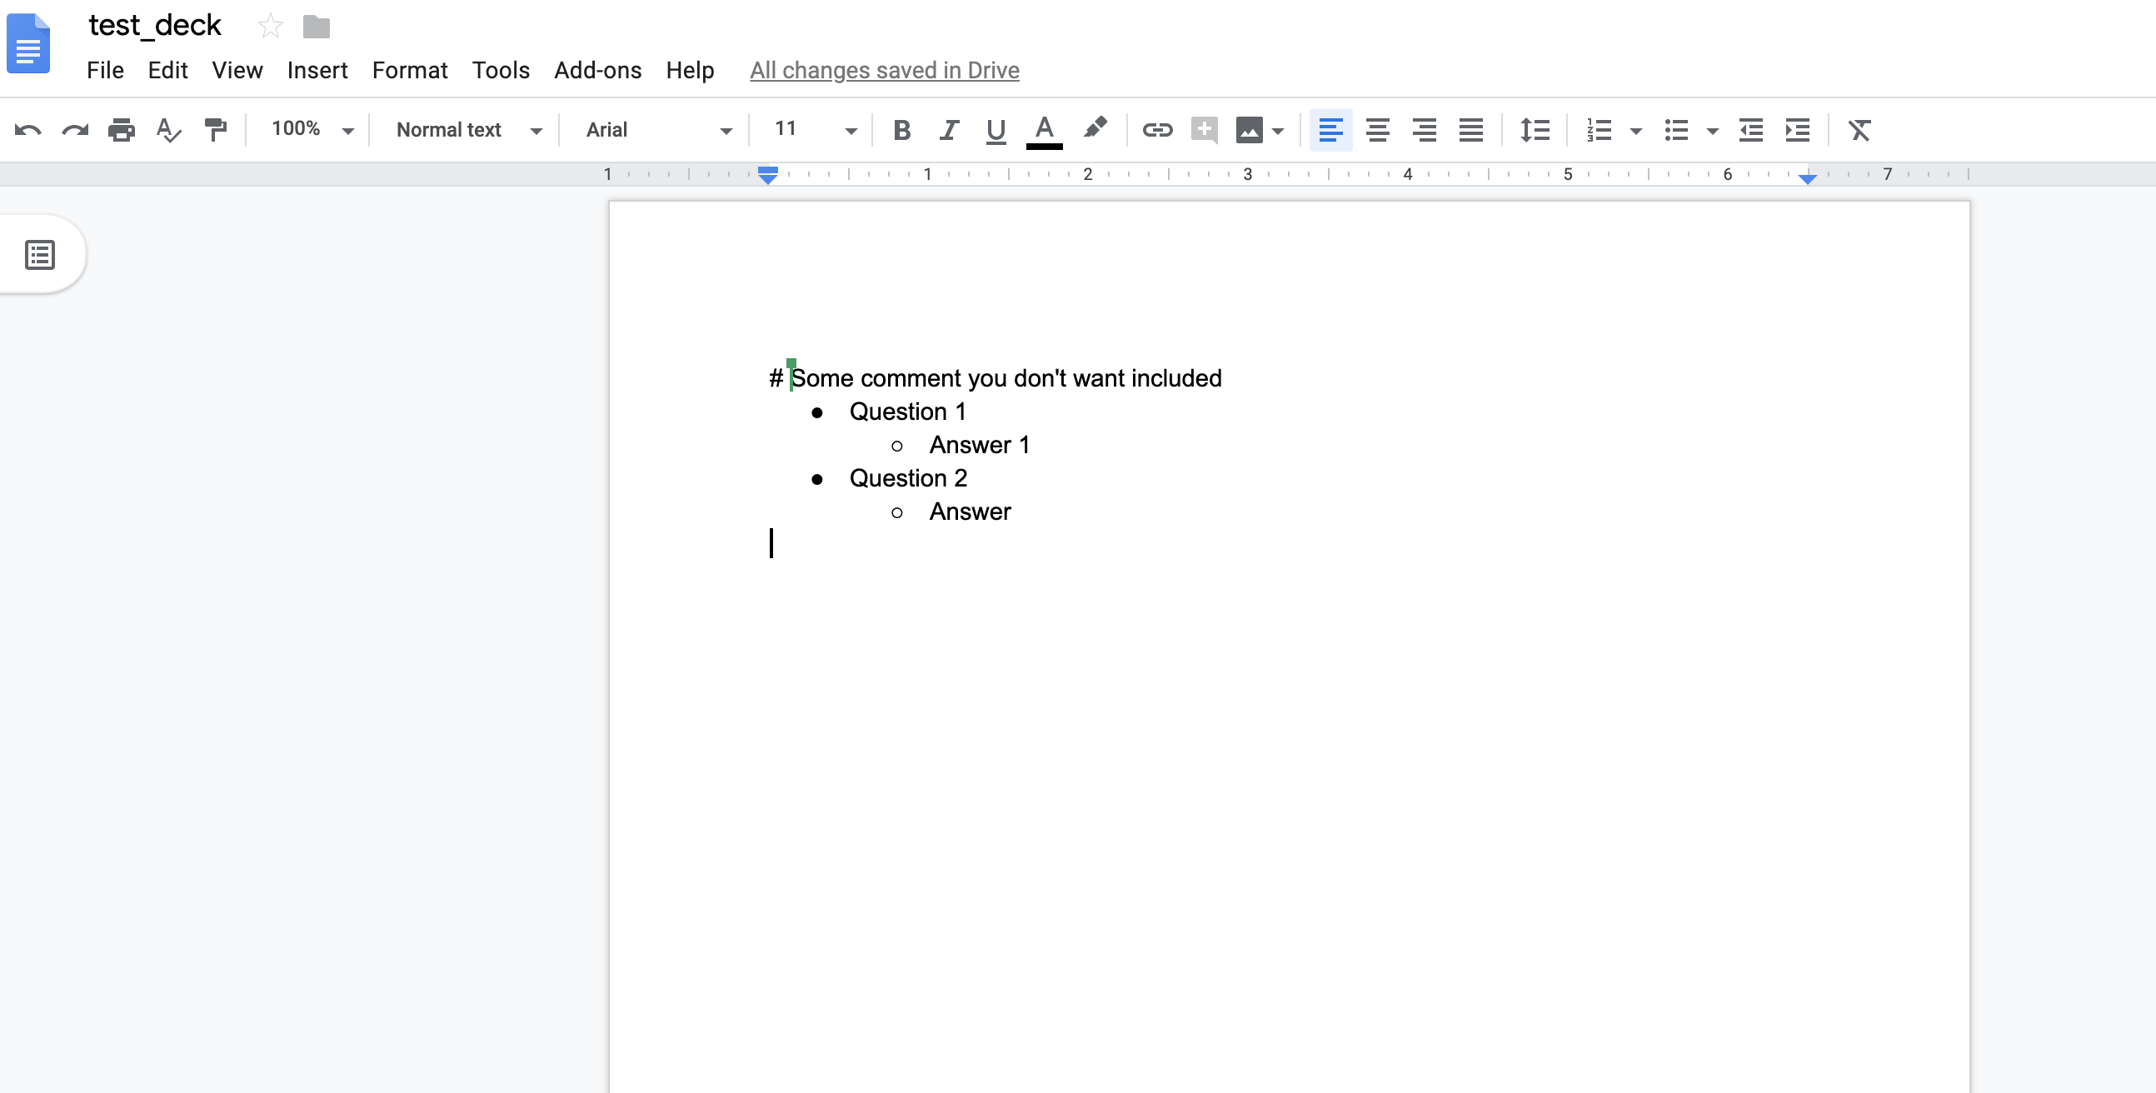Open the text color picker
The image size is (2156, 1093).
1044,130
